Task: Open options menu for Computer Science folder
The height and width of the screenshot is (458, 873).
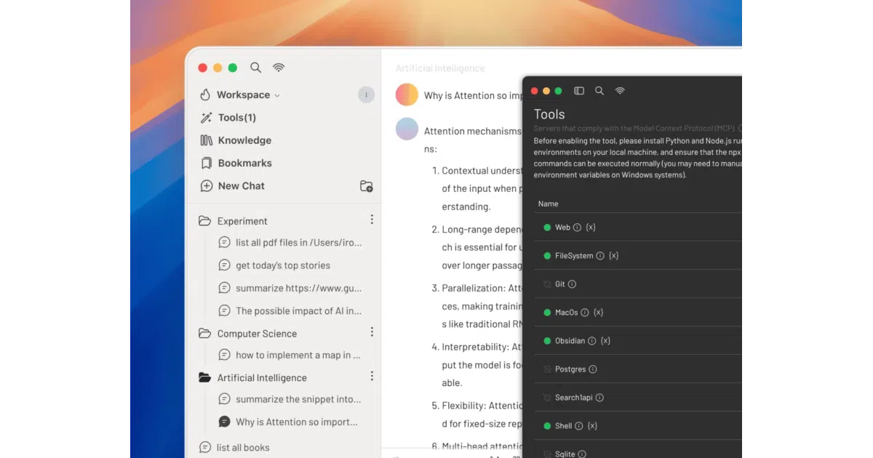Action: click(372, 332)
